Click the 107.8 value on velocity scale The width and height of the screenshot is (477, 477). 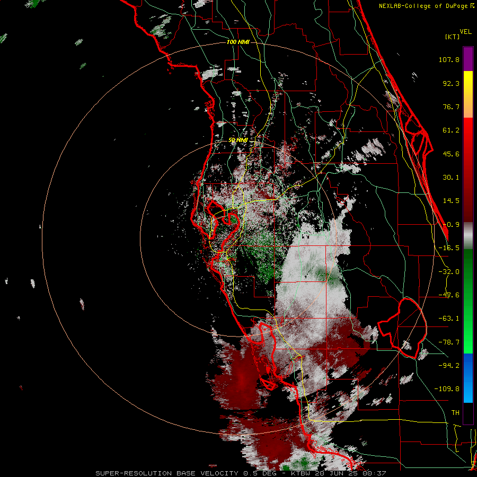point(449,59)
